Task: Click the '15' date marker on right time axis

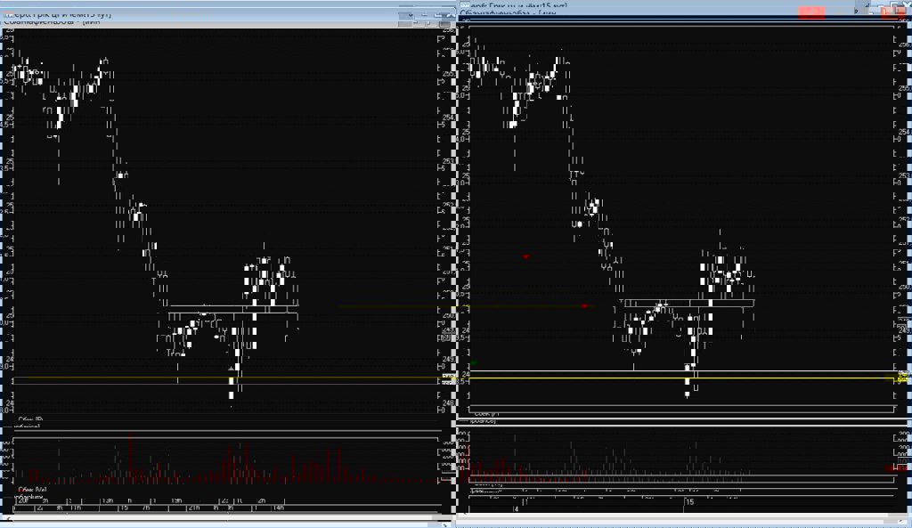Action: tap(689, 503)
